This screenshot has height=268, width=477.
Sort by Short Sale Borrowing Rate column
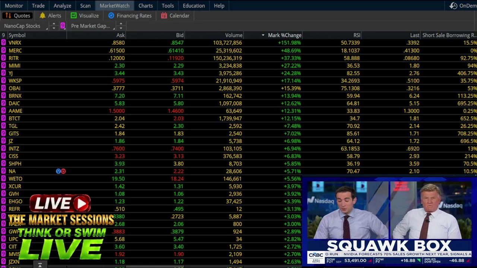[449, 35]
